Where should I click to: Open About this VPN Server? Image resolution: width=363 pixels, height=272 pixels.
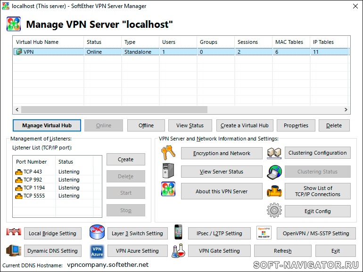pos(222,191)
